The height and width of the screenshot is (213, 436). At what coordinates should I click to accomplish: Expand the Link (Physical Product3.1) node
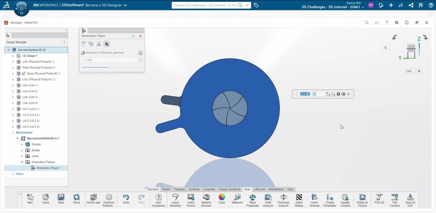pos(13,62)
